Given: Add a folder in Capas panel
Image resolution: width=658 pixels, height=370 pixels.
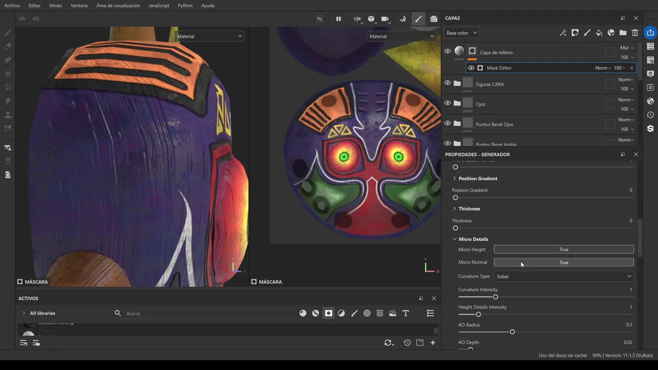Looking at the screenshot, I should pyautogui.click(x=623, y=33).
